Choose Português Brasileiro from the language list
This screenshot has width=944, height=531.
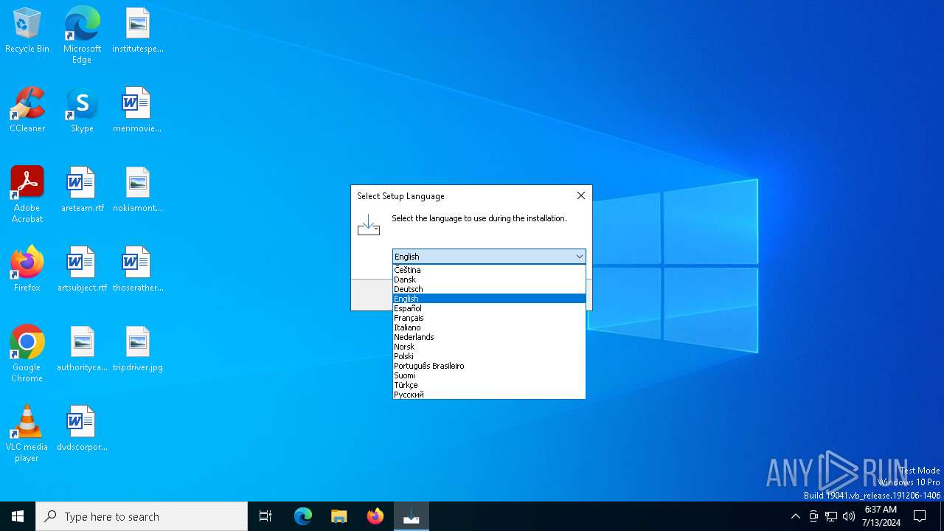click(x=489, y=366)
